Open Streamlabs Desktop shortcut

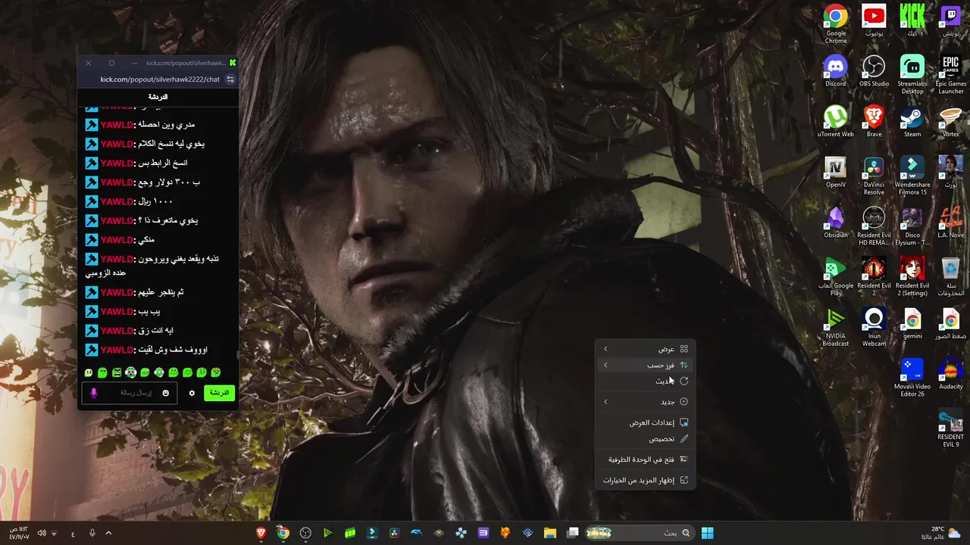912,74
